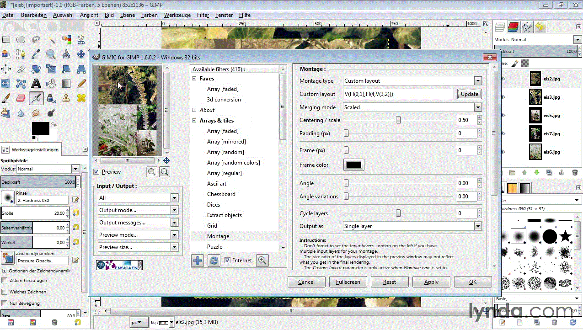Click the Reset button
The height and width of the screenshot is (330, 583).
coord(390,282)
